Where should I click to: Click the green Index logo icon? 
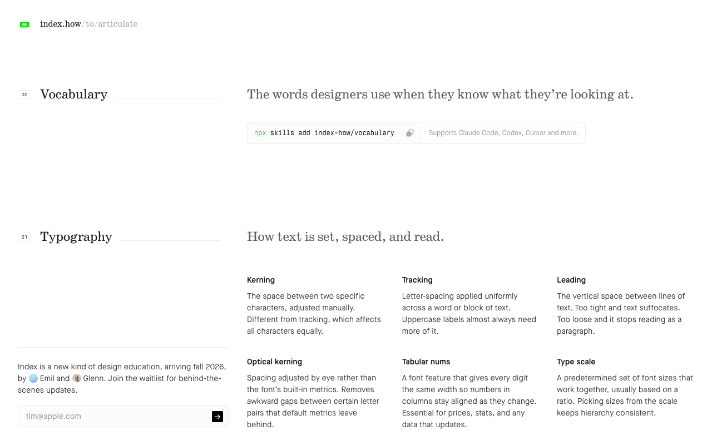pyautogui.click(x=24, y=24)
